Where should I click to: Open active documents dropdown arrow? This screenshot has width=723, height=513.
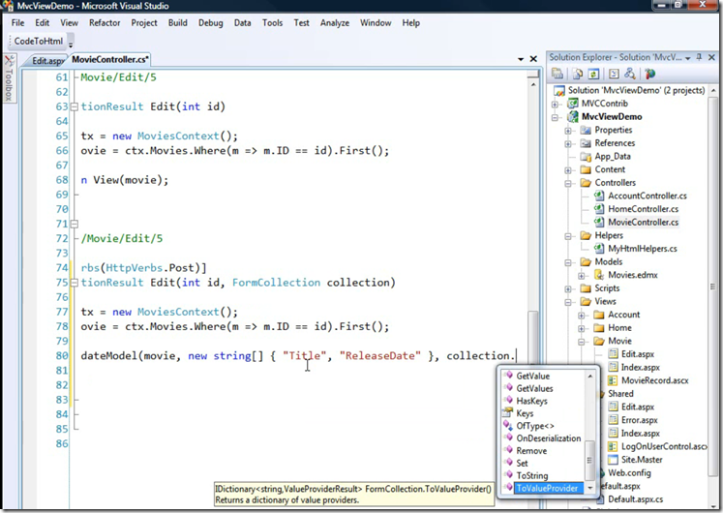click(521, 59)
